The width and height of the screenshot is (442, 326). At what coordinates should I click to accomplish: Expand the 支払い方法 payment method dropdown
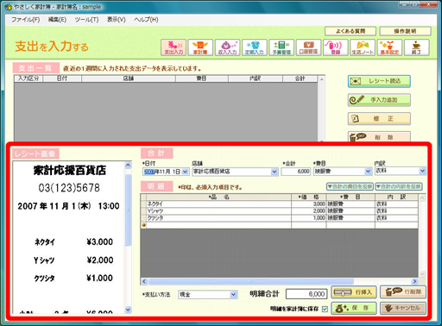(x=234, y=295)
